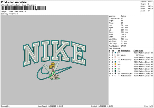Click the teal swatch in stop row 1
The width and height of the screenshot is (154, 108).
[115, 53]
